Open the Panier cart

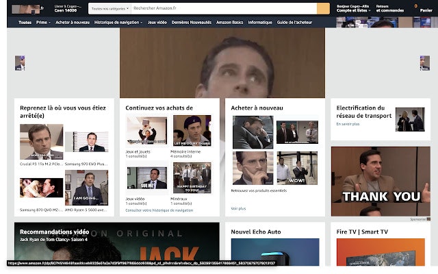click(423, 8)
